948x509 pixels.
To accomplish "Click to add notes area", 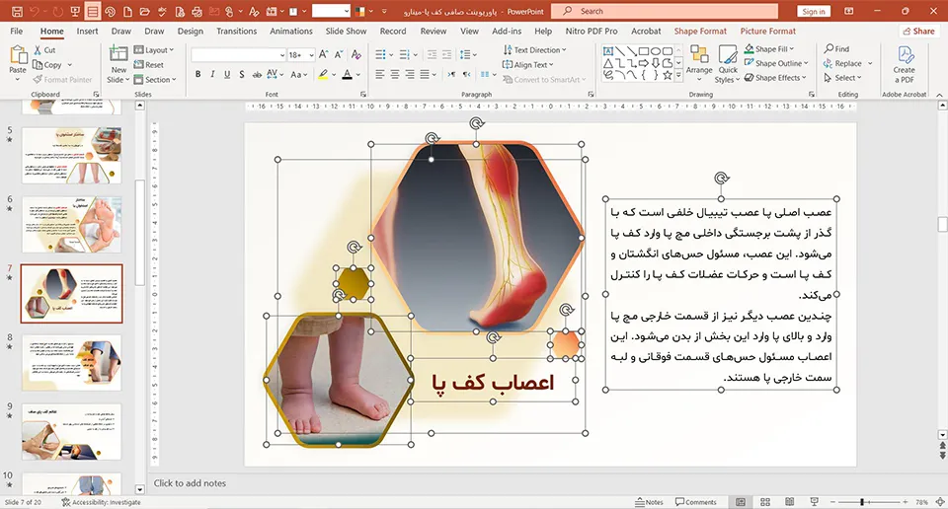I will pyautogui.click(x=190, y=483).
